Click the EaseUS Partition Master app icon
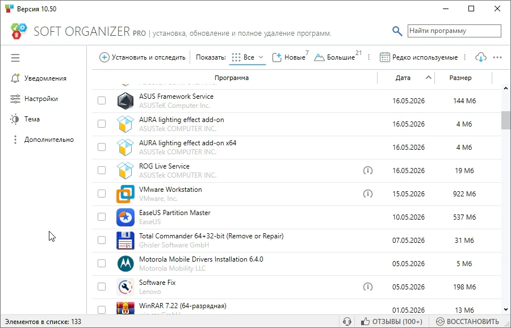The height and width of the screenshot is (328, 511). click(125, 217)
